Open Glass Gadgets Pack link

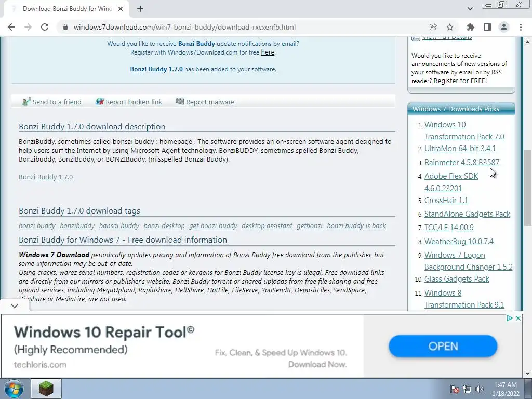(x=457, y=279)
